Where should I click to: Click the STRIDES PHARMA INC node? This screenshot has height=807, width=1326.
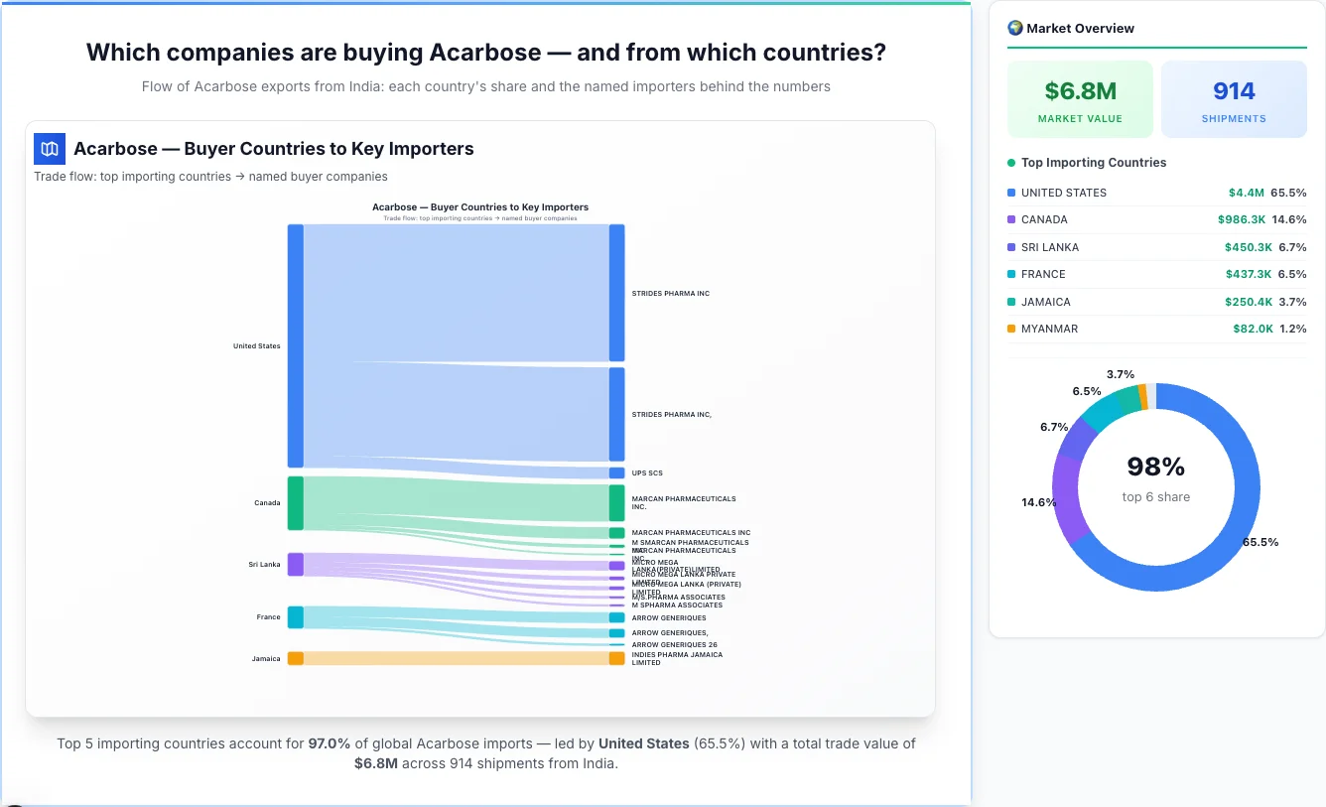pyautogui.click(x=617, y=293)
